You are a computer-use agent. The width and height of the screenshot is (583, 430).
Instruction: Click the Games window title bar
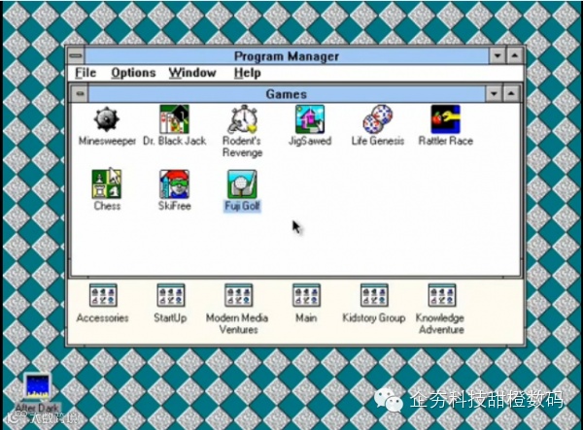[x=287, y=94]
